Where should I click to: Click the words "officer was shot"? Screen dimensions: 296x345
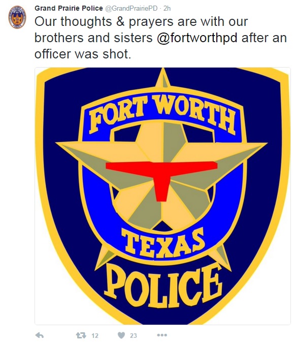point(83,54)
